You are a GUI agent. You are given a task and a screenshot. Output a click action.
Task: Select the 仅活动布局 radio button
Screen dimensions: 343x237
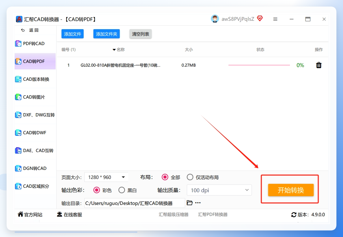[190, 177]
